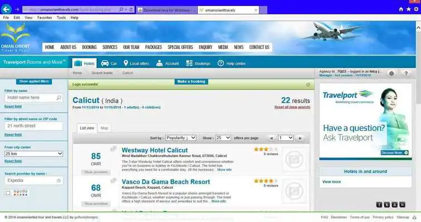Click compare icon beside Vasco Da Gama price
Image resolution: width=421 pixels, height=222 pixels.
coord(114,181)
